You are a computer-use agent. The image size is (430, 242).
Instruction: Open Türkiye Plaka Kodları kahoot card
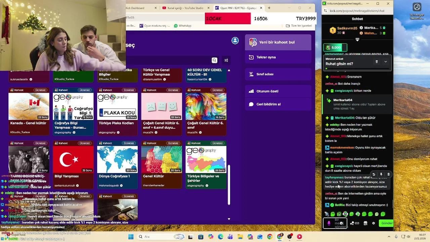point(117,112)
